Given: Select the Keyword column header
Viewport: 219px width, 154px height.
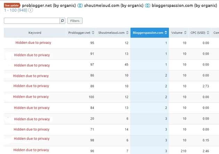Looking at the screenshot, I should (x=35, y=33).
